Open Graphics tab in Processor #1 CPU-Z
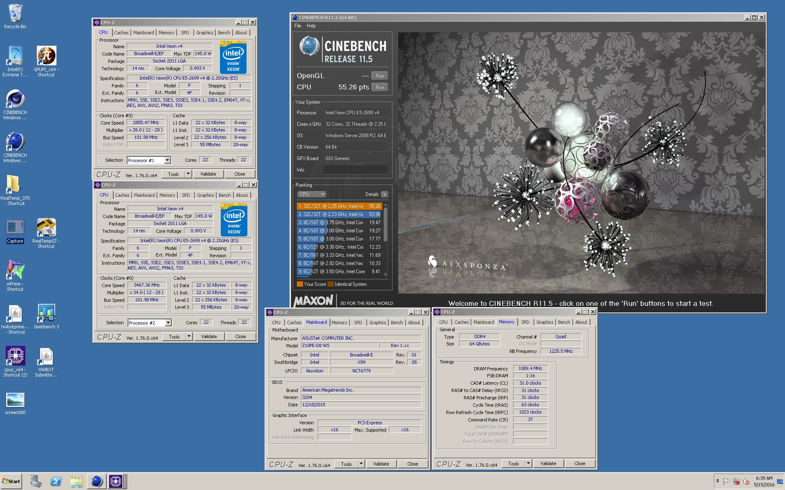Viewport: 785px width, 490px height. point(204,33)
